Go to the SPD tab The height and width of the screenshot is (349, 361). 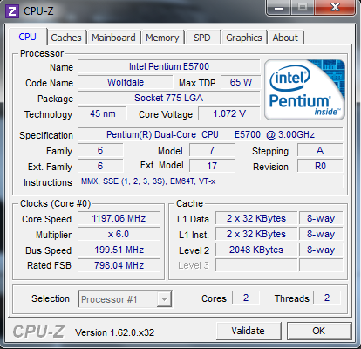202,38
